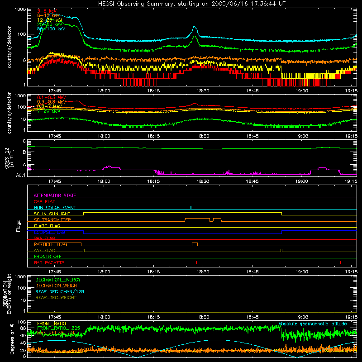Image resolution: width=362 pixels, height=362 pixels.
Task: Click the 'Degrees or %' axis label
Action: point(12,339)
